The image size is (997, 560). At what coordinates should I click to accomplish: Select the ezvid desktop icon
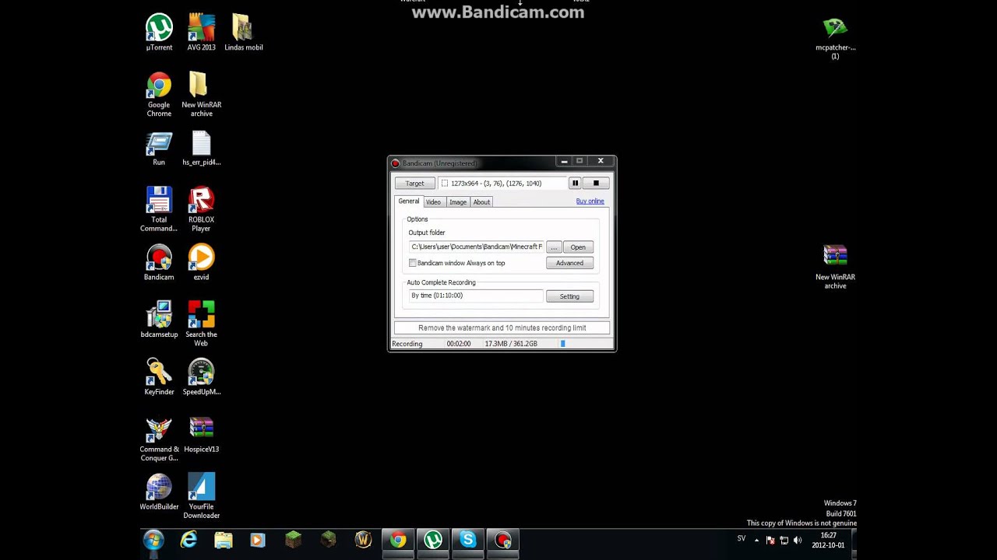pyautogui.click(x=201, y=263)
